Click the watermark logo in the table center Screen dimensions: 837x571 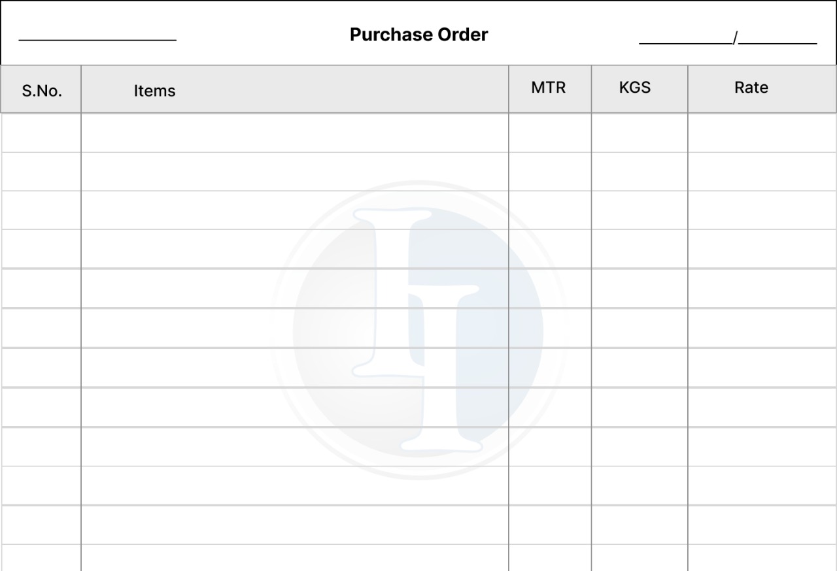[x=418, y=331]
